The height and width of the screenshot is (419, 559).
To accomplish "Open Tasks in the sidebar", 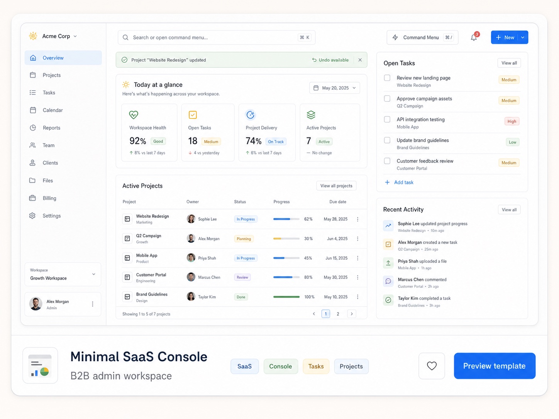I will [x=63, y=93].
